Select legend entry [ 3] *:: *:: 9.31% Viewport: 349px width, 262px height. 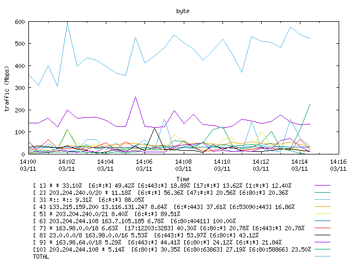pos(88,200)
